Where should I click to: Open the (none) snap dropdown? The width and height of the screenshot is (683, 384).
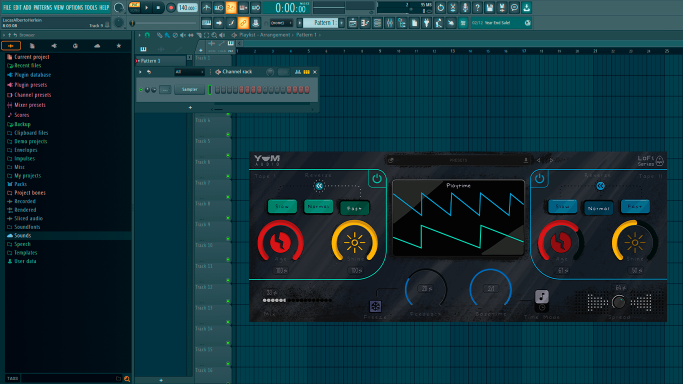point(281,22)
